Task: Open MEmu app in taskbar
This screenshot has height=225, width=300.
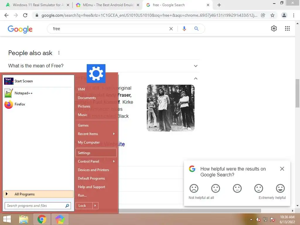Action: click(x=60, y=219)
